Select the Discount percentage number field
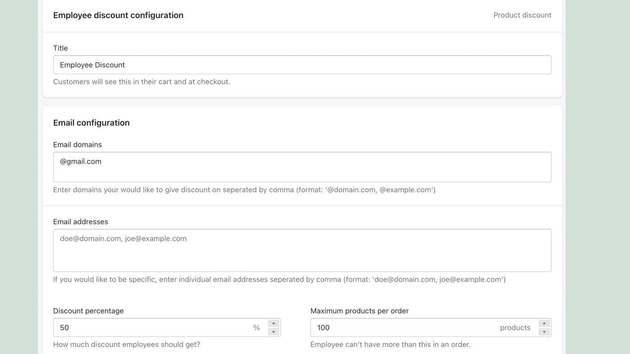 pyautogui.click(x=154, y=328)
